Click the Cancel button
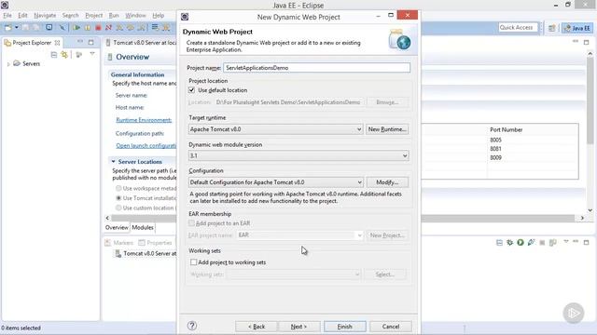Viewport: 597px width, 335px height. click(x=391, y=327)
